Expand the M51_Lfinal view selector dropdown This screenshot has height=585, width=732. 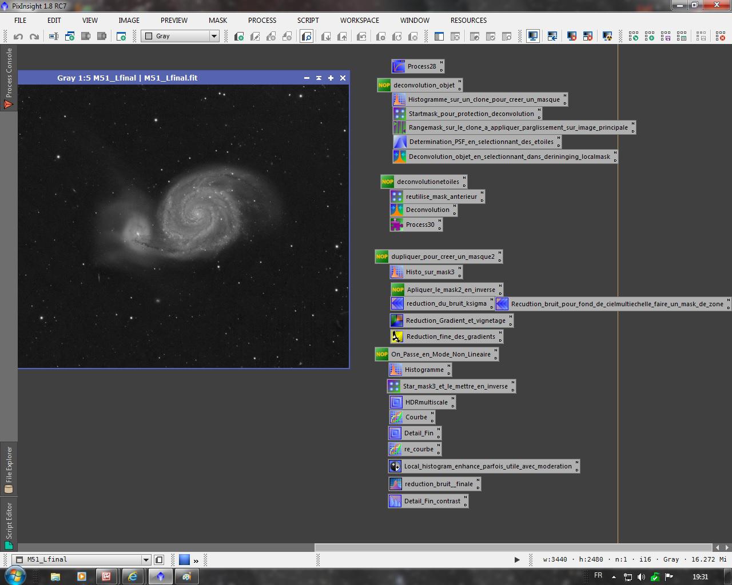(x=146, y=560)
